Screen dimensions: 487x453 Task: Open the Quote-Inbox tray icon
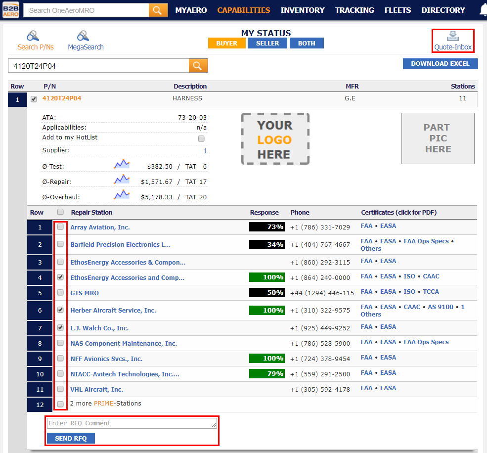pyautogui.click(x=453, y=36)
